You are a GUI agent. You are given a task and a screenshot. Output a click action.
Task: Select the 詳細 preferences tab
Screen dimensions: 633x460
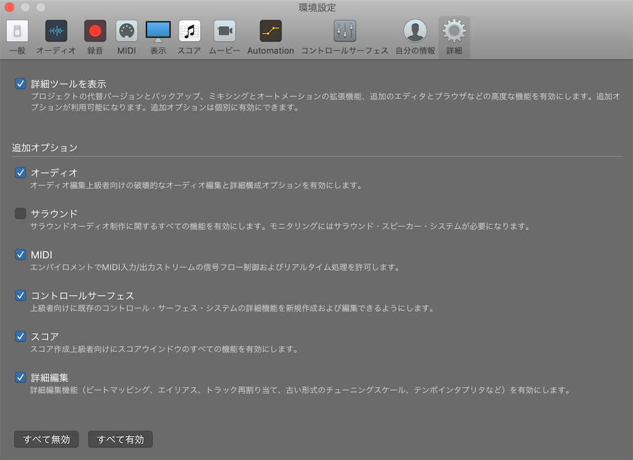click(454, 36)
